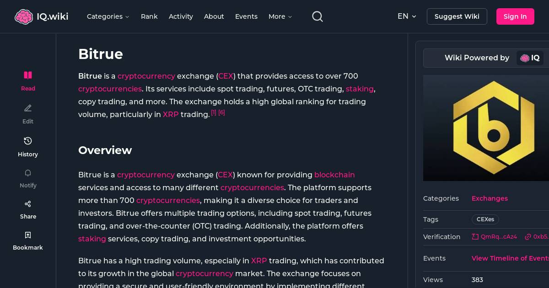Click the IPFS verification hash QmRq...cAz4
The height and width of the screenshot is (288, 549).
point(495,237)
